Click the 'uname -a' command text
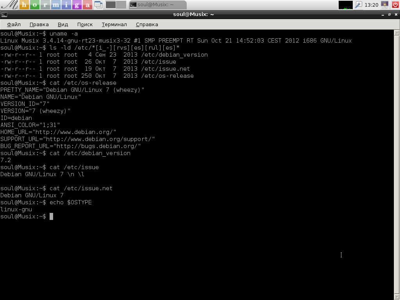Image resolution: width=400 pixels, height=300 pixels. pyautogui.click(x=64, y=34)
